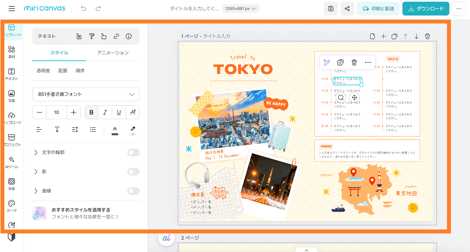Open the 素材 elements sidebar panel
Viewport: 470px width, 252px height.
point(12,52)
